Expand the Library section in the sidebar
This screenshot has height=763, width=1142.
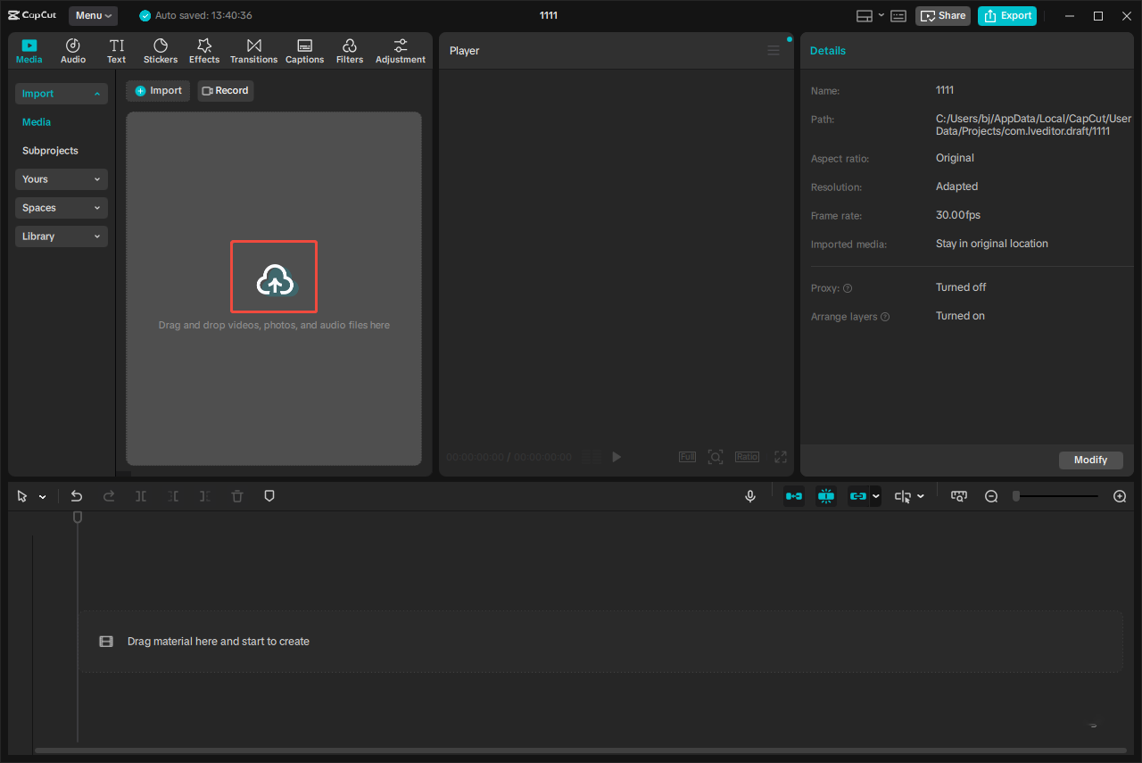click(61, 236)
